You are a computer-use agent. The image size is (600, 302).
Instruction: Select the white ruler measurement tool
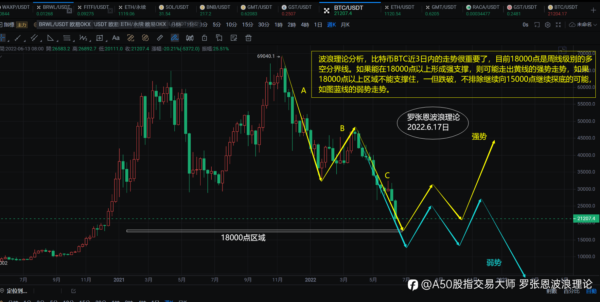pos(160,38)
